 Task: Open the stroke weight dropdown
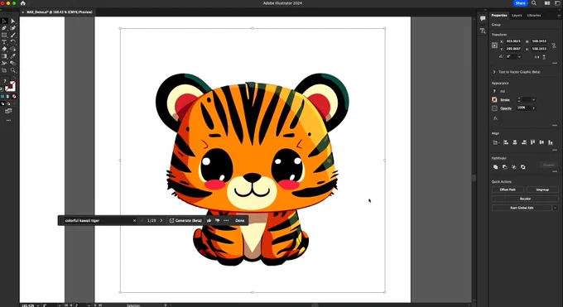click(533, 100)
